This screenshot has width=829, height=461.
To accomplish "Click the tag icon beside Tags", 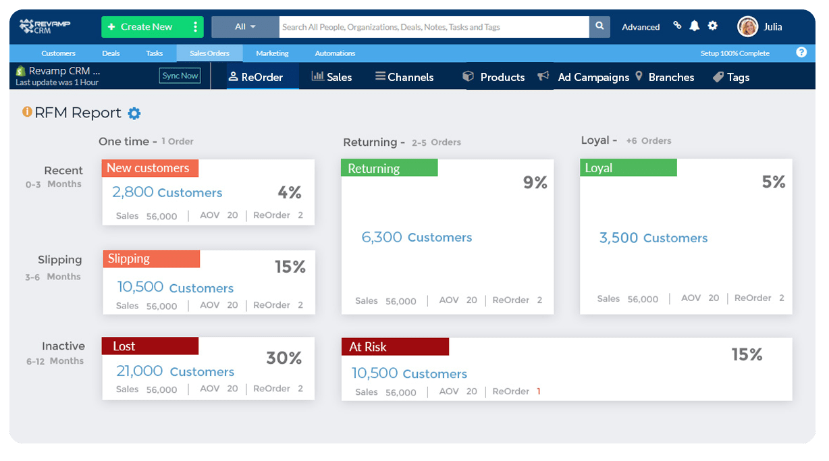I will click(718, 77).
